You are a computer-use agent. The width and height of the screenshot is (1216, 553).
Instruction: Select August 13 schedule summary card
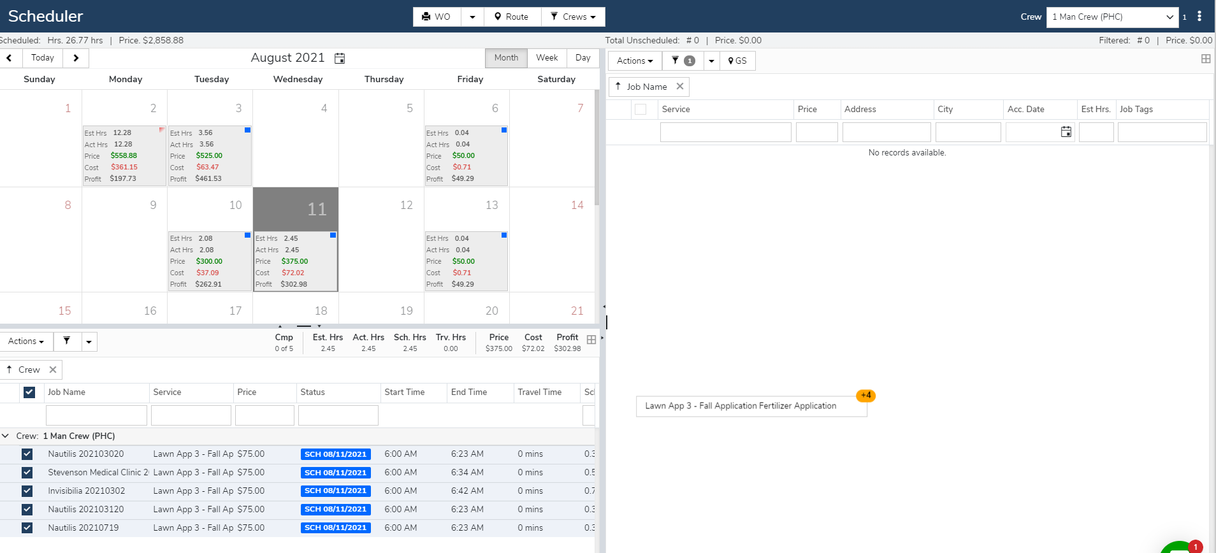pos(466,261)
